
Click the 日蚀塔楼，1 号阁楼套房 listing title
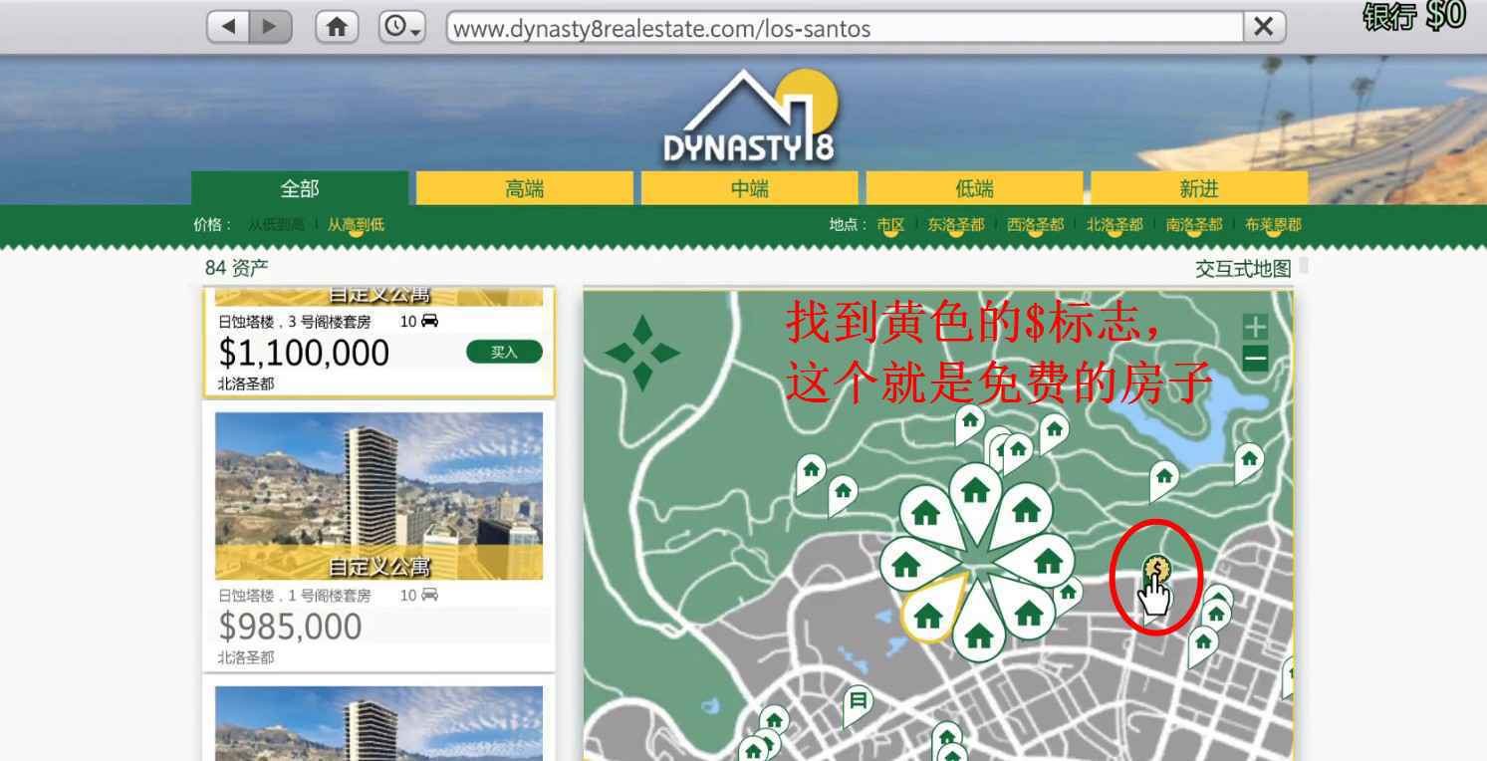(294, 596)
